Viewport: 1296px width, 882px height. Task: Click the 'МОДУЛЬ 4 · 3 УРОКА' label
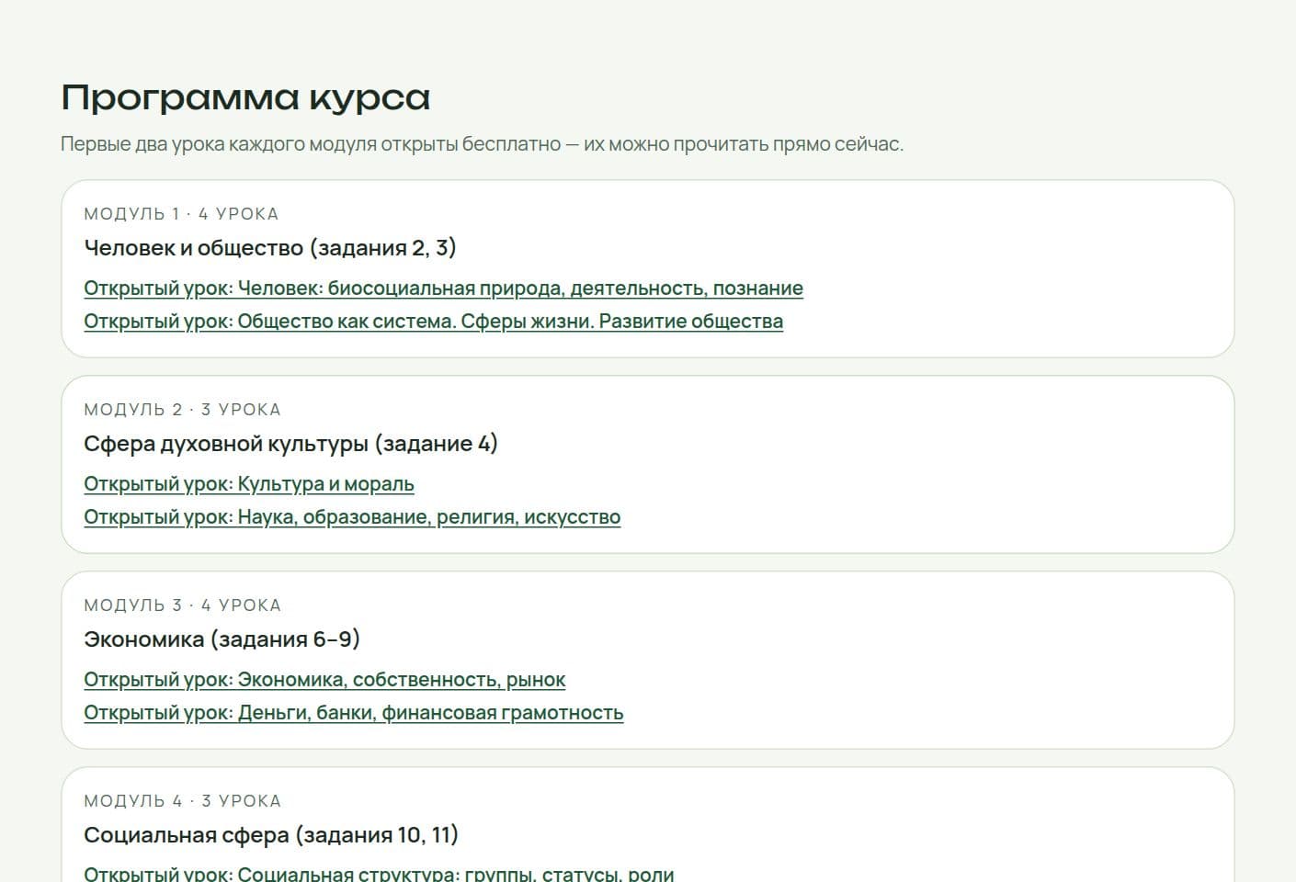click(182, 801)
